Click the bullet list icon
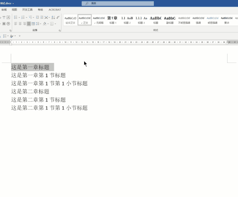The height and width of the screenshot is (197, 238). pyautogui.click(x=16, y=18)
